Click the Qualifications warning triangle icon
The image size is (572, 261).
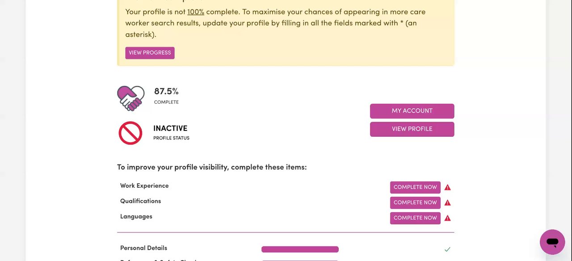click(x=447, y=203)
